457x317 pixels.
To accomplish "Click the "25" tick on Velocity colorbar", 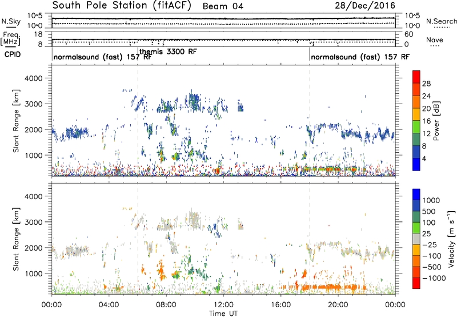I will pyautogui.click(x=426, y=233).
